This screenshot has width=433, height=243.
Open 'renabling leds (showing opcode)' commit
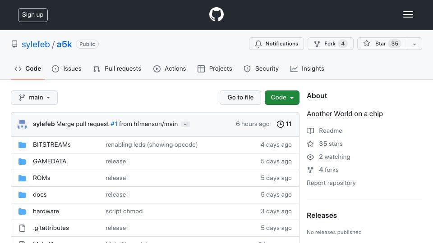pos(152,144)
